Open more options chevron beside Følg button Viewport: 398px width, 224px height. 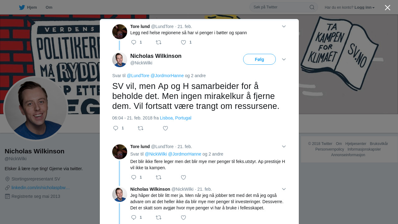click(284, 59)
